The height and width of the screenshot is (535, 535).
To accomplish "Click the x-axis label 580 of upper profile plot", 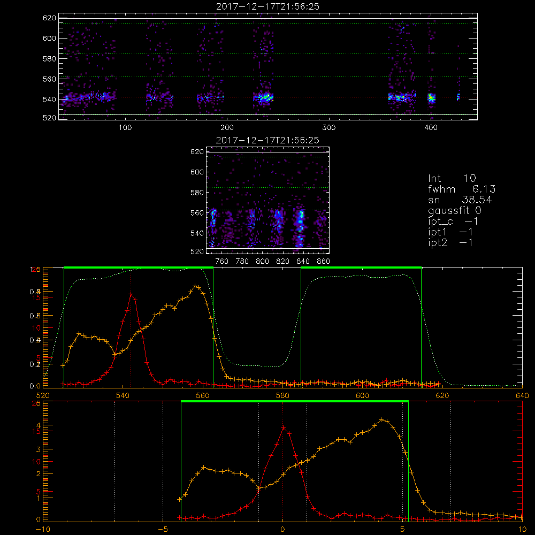I will point(282,395).
